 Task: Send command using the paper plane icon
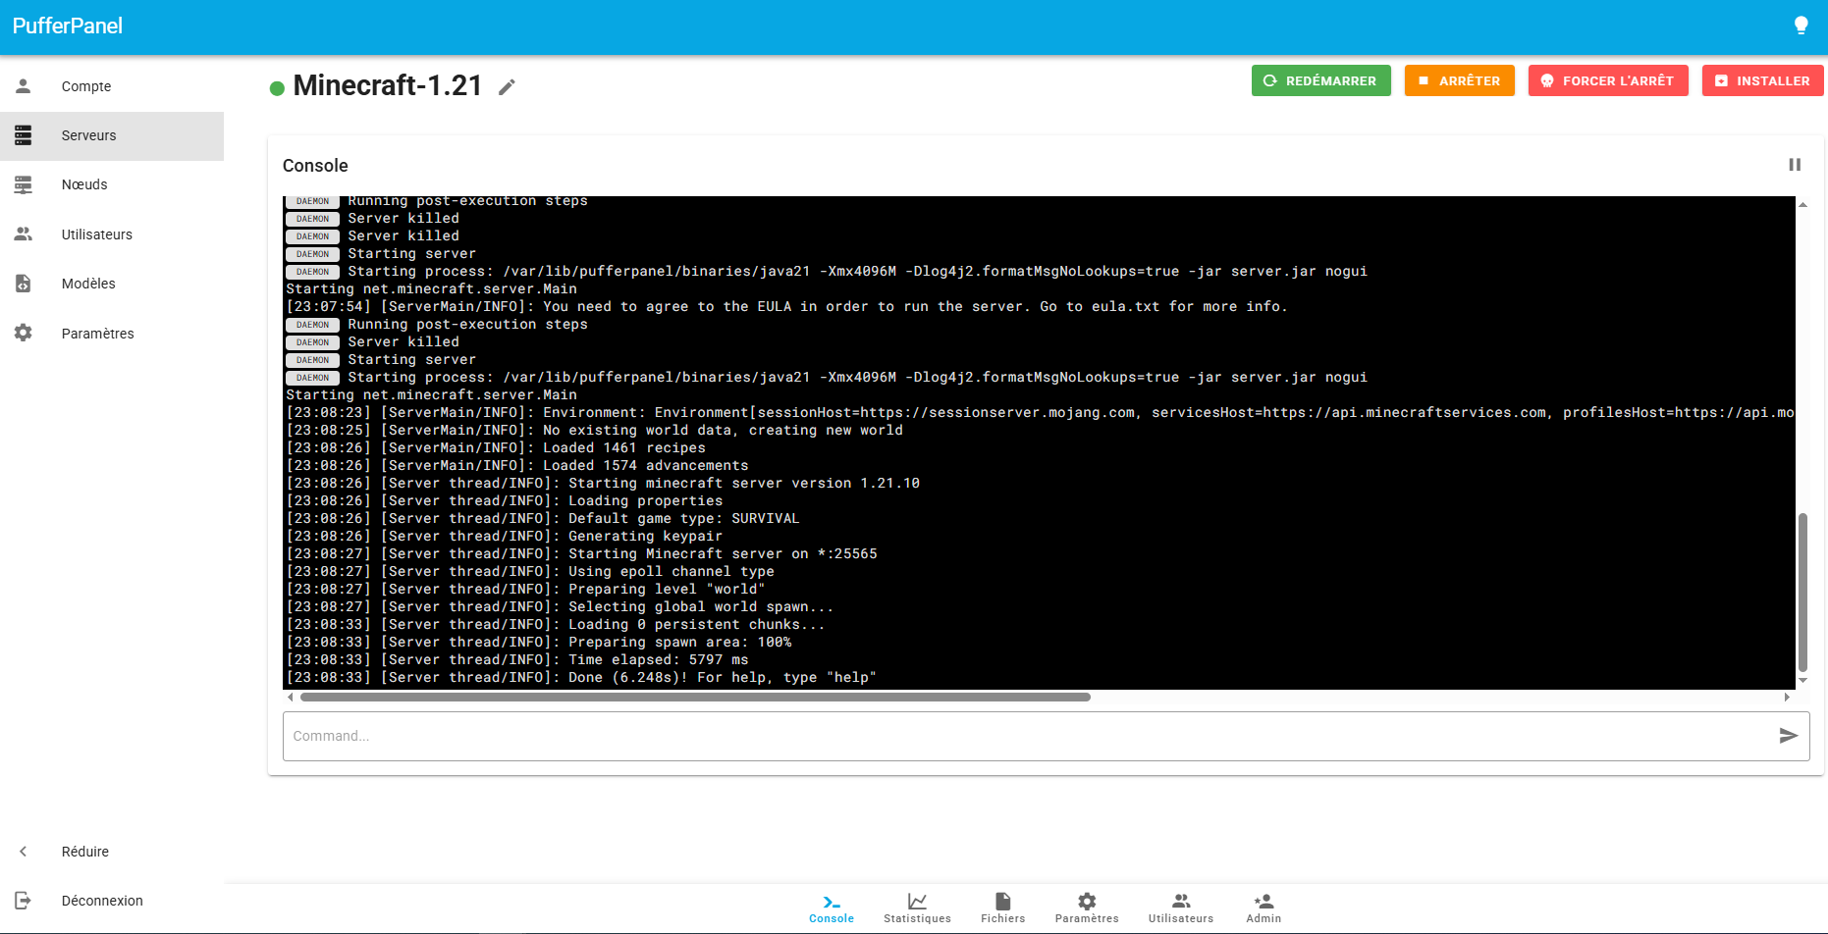(x=1788, y=736)
